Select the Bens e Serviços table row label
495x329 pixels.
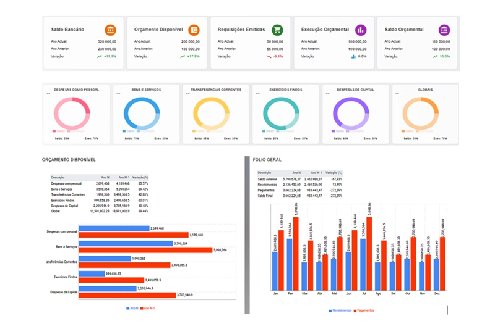[x=62, y=189]
